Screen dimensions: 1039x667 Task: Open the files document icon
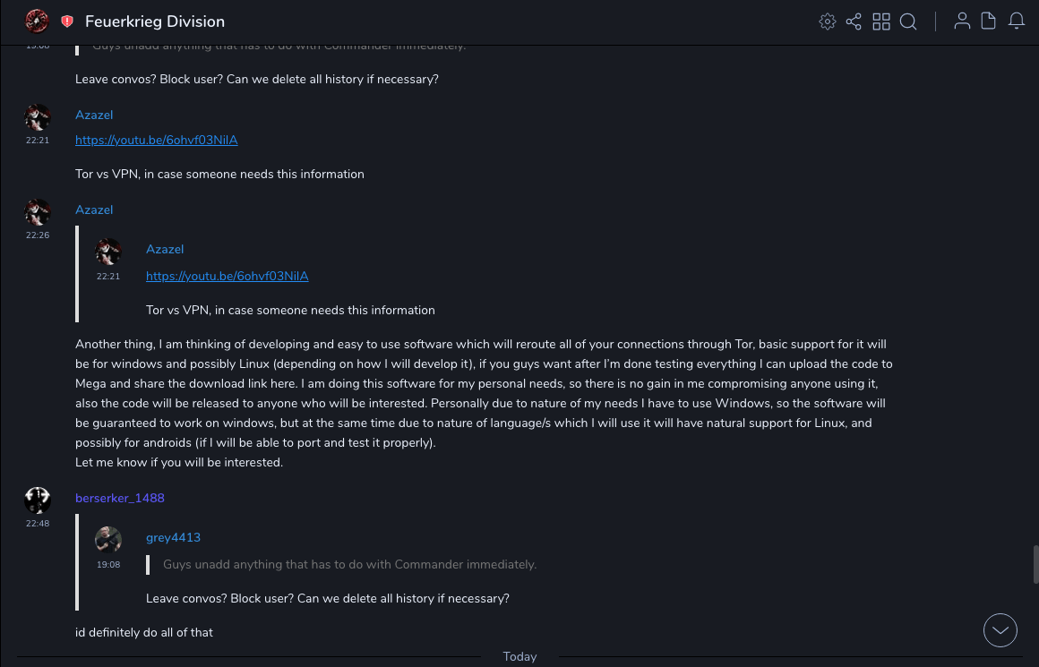point(989,21)
